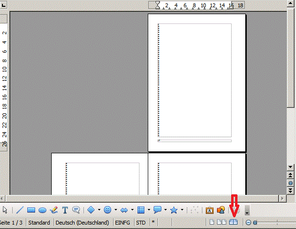Select the Line drawing tool

(20, 210)
